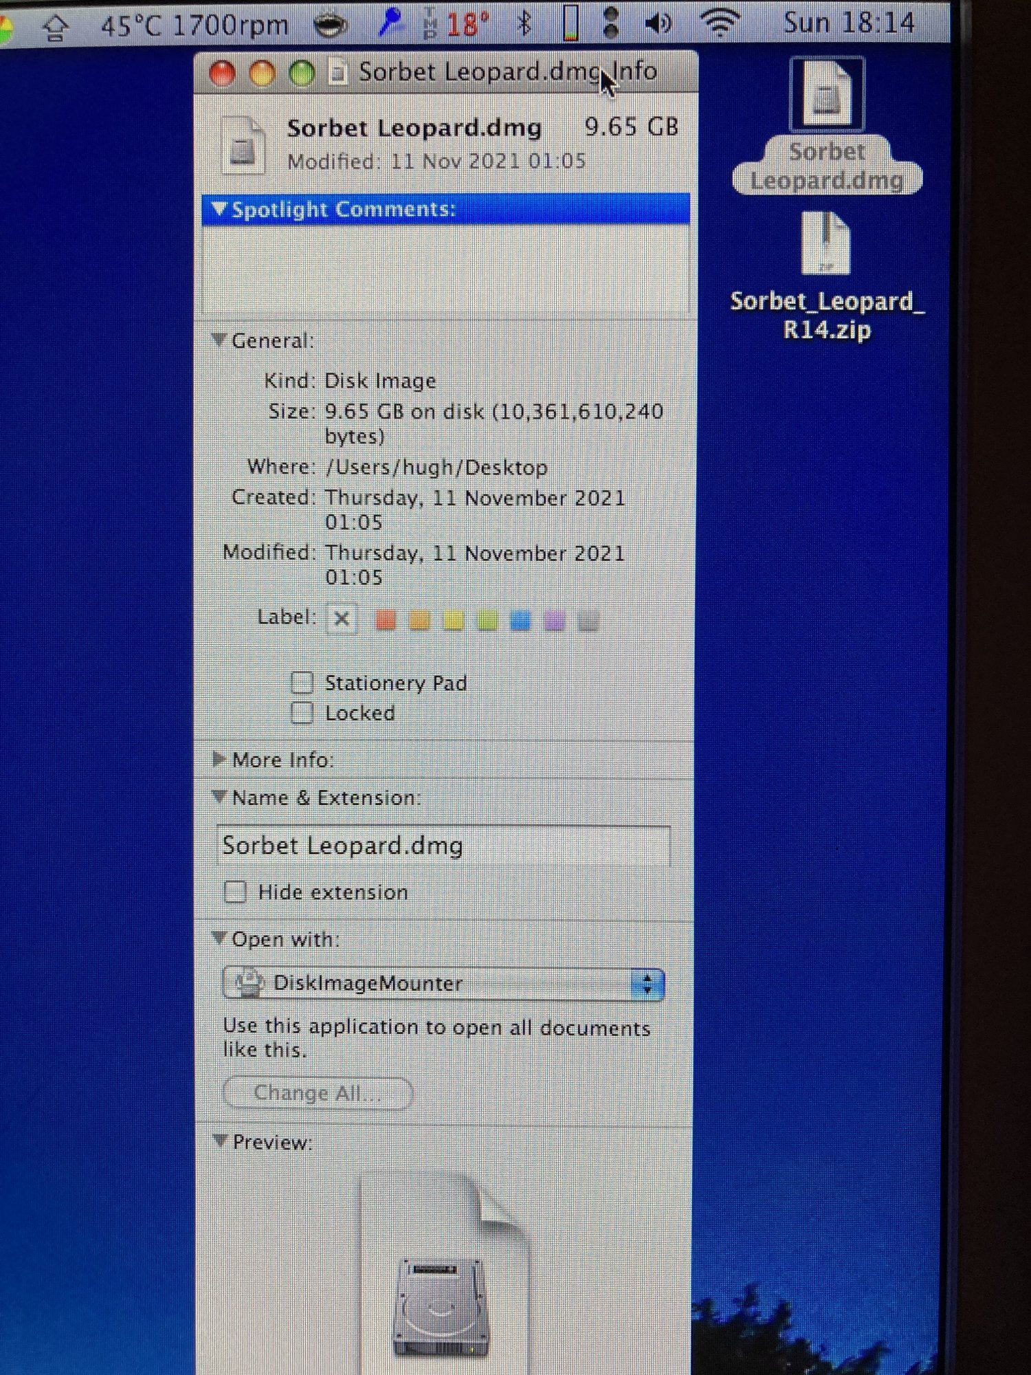
Task: Click the file icon in the Info header
Action: [x=243, y=145]
